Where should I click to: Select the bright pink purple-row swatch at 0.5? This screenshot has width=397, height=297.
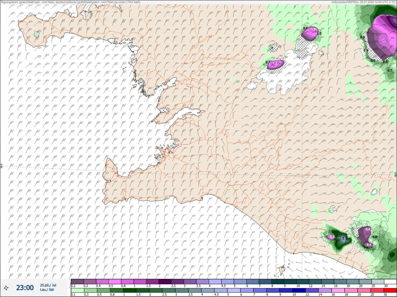coord(115,281)
